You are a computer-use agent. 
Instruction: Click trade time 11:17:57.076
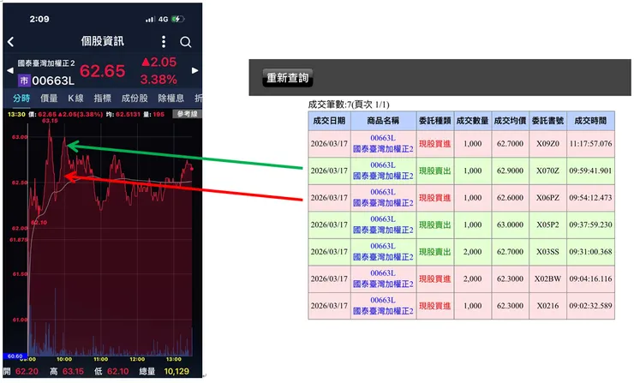tap(591, 144)
